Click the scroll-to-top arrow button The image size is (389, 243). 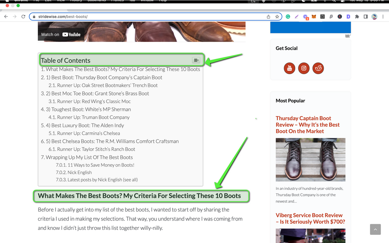(x=375, y=229)
